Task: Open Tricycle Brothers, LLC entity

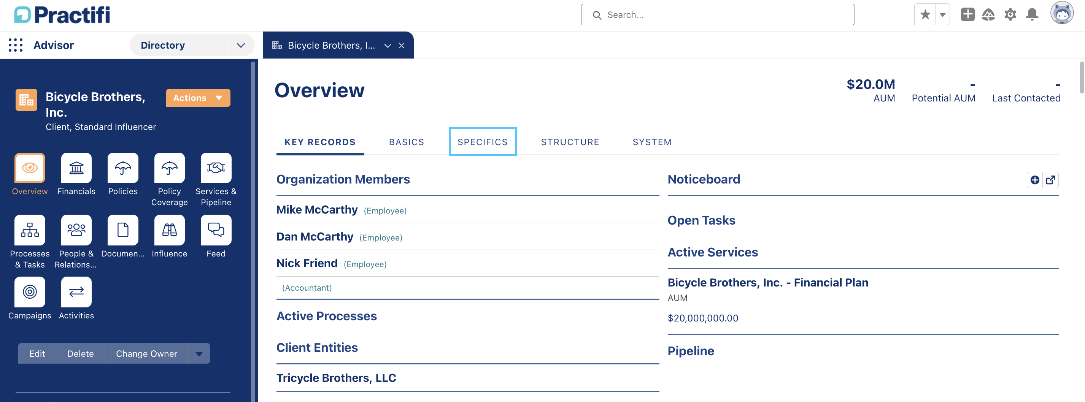Action: [336, 378]
